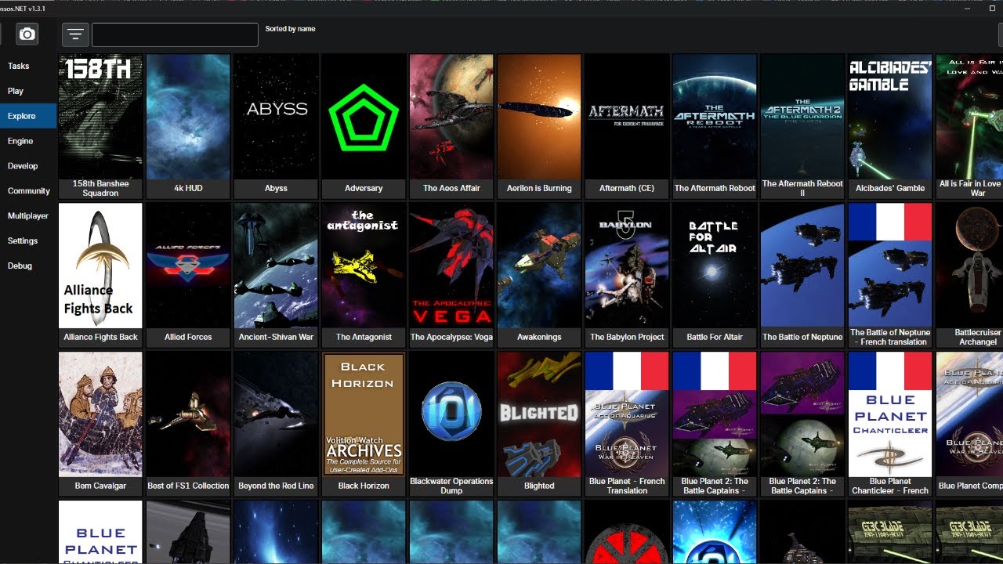The width and height of the screenshot is (1003, 564).
Task: Select All is Fair in Love and War mod
Action: click(x=969, y=125)
